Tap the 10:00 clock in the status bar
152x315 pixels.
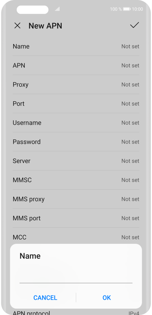[138, 9]
